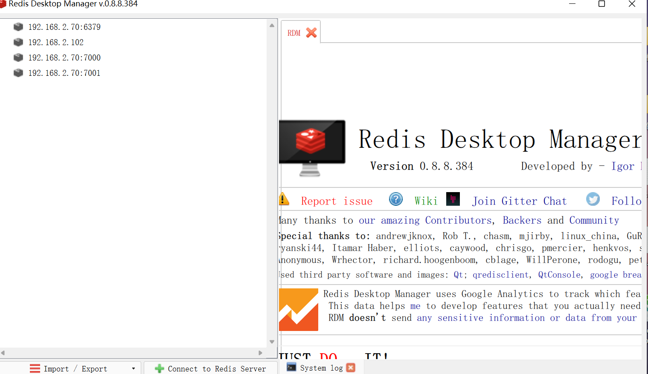Click the green plus icon on Connect button
The height and width of the screenshot is (374, 648).
tap(159, 368)
